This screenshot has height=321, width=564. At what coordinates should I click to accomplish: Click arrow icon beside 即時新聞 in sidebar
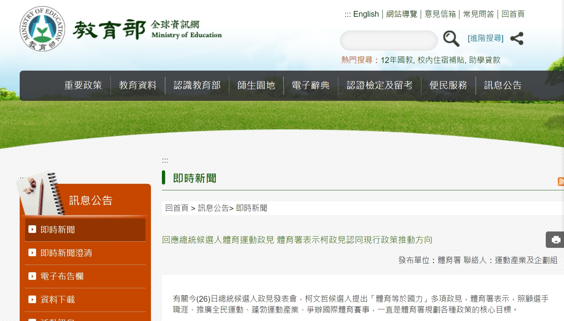32,229
